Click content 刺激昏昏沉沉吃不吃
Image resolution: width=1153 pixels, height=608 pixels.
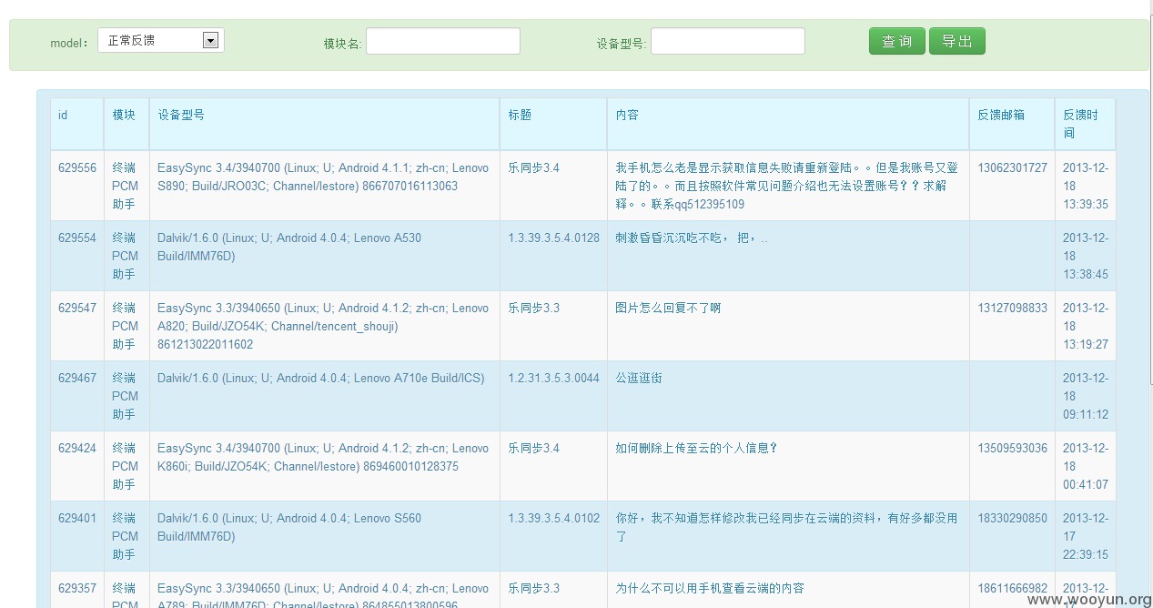692,238
